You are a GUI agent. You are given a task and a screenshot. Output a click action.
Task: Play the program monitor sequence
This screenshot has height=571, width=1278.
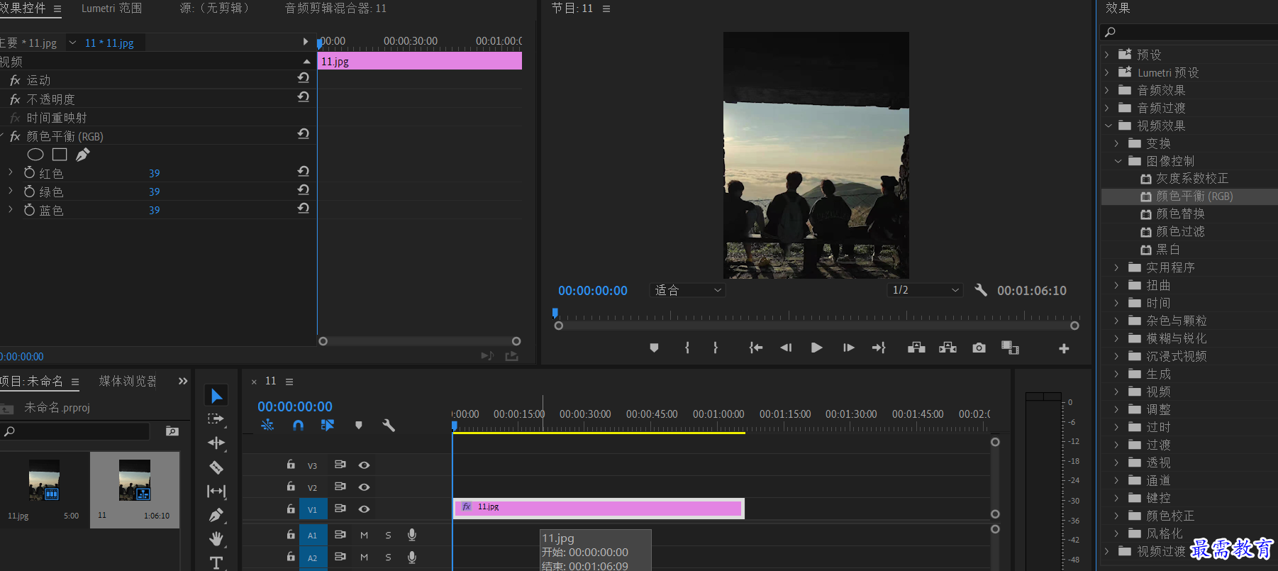click(817, 348)
